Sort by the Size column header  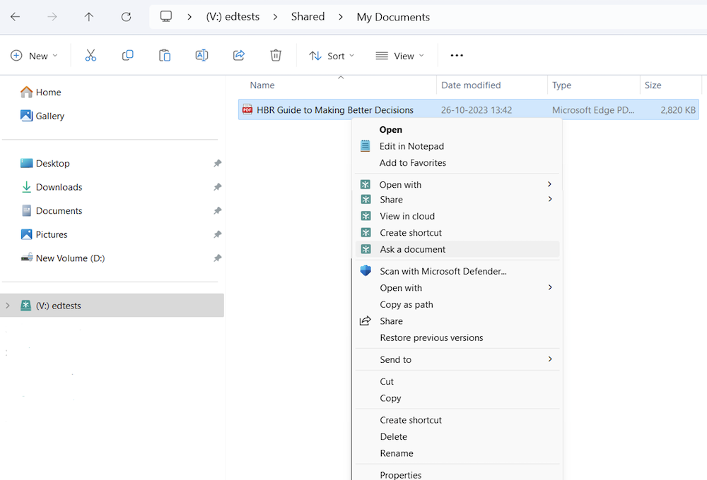653,85
